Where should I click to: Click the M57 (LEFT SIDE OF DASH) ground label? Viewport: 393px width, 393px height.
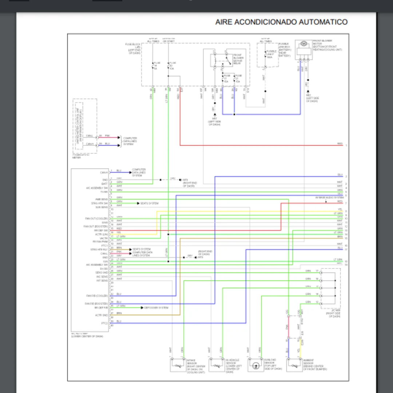pyautogui.click(x=215, y=121)
